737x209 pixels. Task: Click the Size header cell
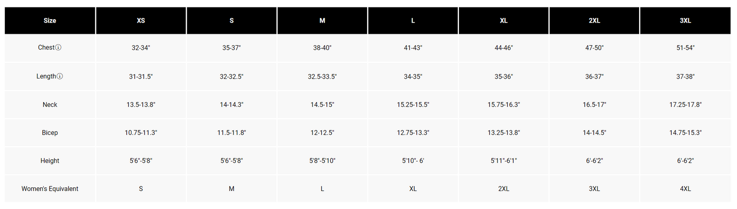click(x=50, y=21)
